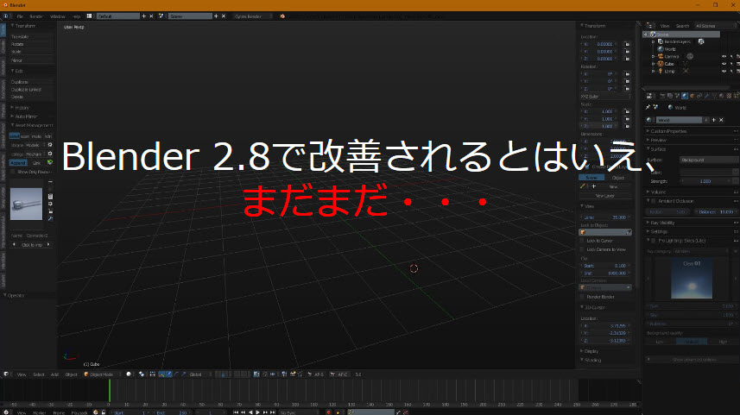The image size is (740, 415).
Task: Open the Help menu
Action: pyautogui.click(x=77, y=16)
